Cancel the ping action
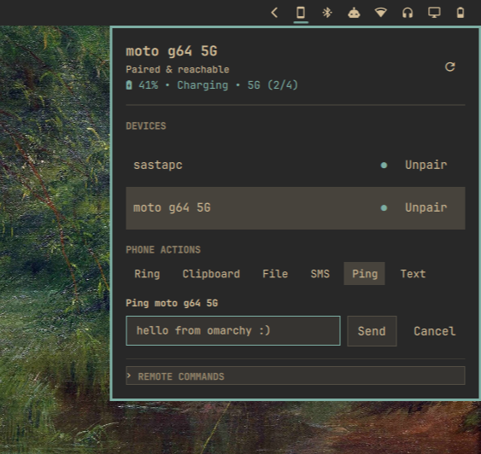 pyautogui.click(x=434, y=331)
